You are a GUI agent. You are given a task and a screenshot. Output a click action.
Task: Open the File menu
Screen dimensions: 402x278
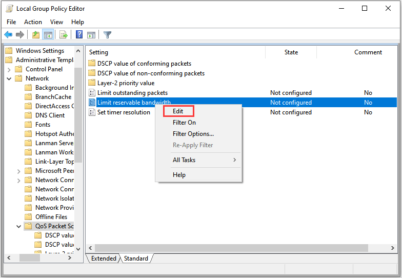pos(11,22)
